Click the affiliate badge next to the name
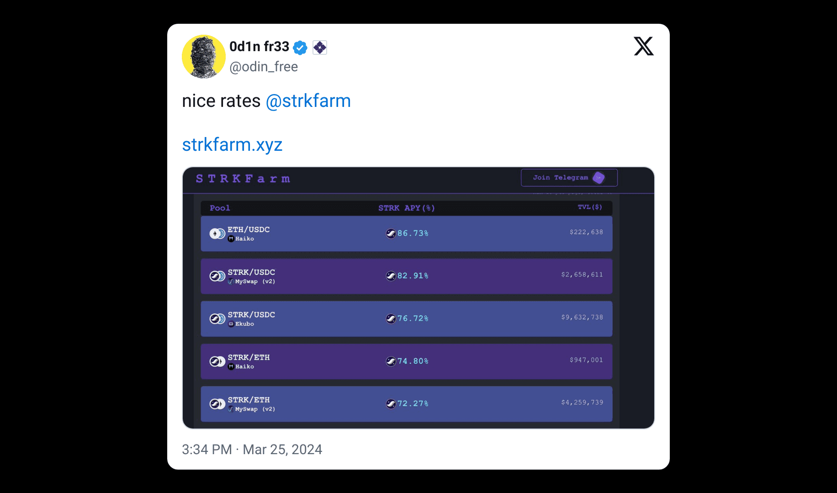The height and width of the screenshot is (493, 837). (x=320, y=47)
